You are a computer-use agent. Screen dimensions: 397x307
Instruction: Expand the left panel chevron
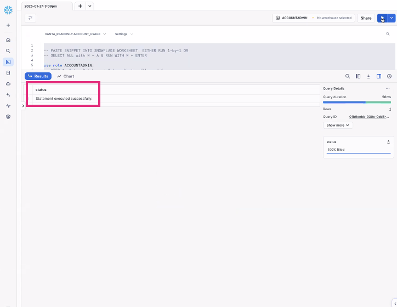click(23, 106)
